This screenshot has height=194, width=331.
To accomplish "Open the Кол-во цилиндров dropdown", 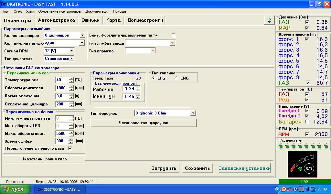I will [82, 35].
